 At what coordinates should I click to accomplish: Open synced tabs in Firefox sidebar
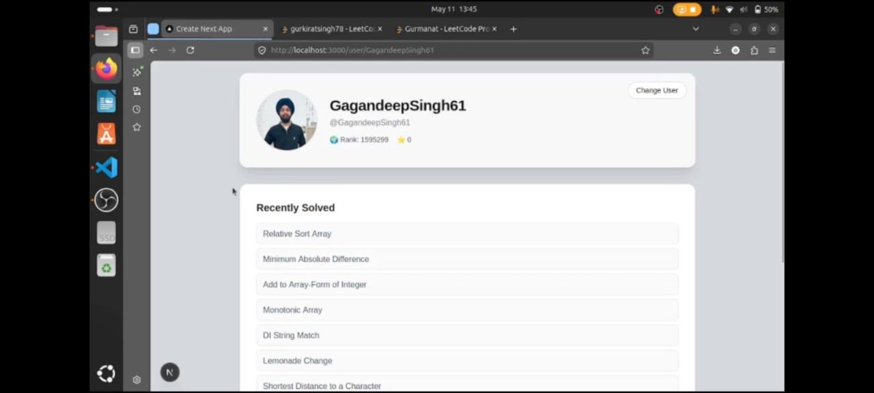137,91
